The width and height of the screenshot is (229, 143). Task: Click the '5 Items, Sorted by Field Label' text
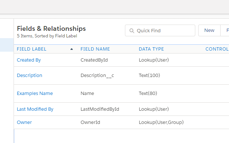(x=47, y=36)
